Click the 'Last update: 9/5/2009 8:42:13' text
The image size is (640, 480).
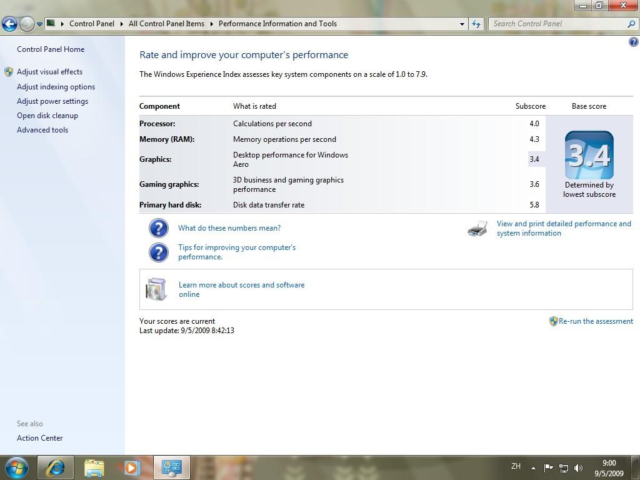187,331
